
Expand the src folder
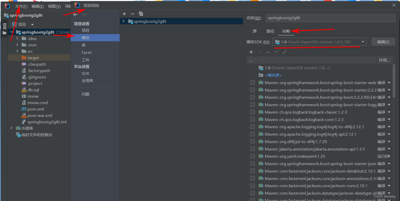coord(17,51)
